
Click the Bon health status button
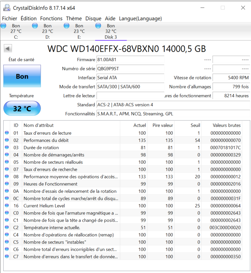click(x=22, y=76)
